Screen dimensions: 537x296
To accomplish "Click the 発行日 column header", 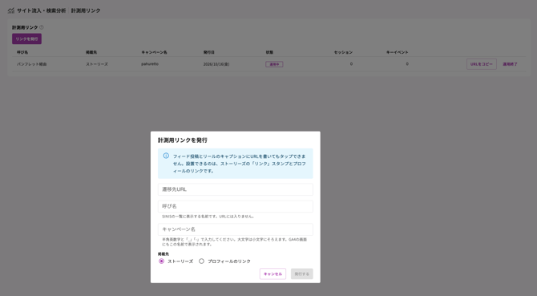I will [209, 52].
